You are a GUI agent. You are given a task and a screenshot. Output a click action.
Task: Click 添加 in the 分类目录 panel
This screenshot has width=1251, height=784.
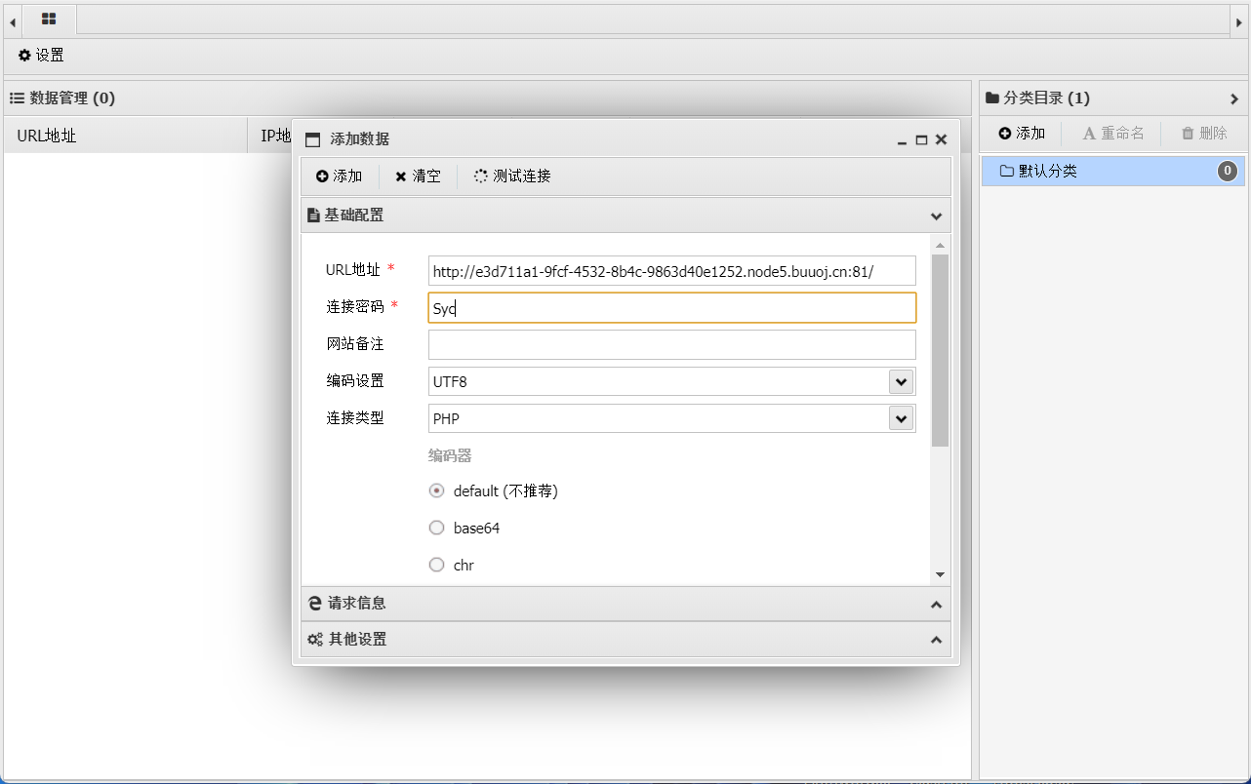pyautogui.click(x=1022, y=134)
